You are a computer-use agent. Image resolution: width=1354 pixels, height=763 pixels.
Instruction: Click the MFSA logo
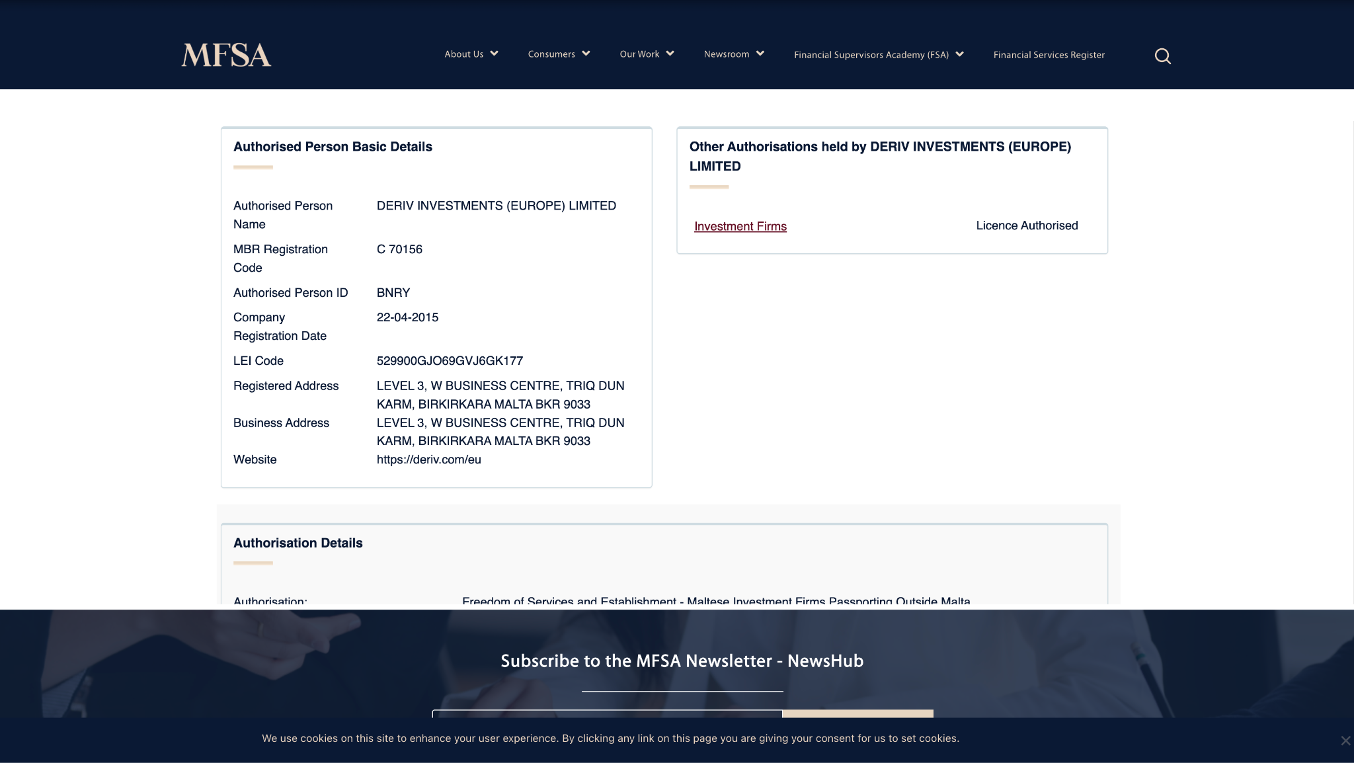tap(226, 55)
